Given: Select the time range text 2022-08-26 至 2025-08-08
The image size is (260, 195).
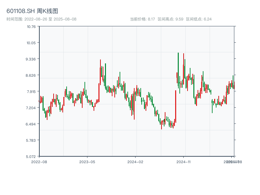Looking at the screenshot, I should 50,19.
